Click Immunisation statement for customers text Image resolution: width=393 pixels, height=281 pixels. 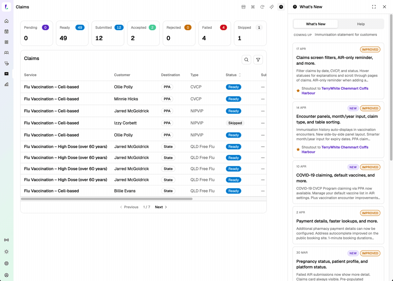pyautogui.click(x=346, y=35)
